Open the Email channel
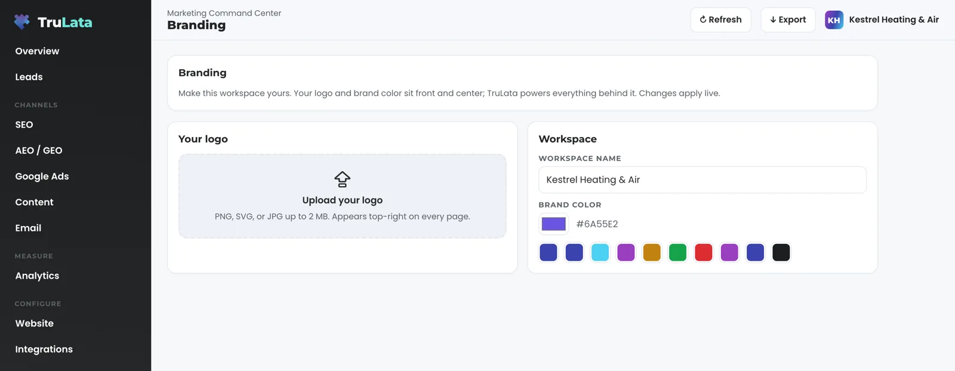Viewport: 955px width, 371px height. [x=28, y=228]
